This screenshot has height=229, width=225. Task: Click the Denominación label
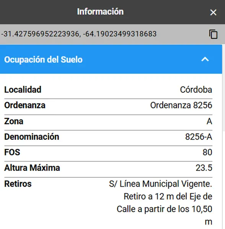click(32, 137)
